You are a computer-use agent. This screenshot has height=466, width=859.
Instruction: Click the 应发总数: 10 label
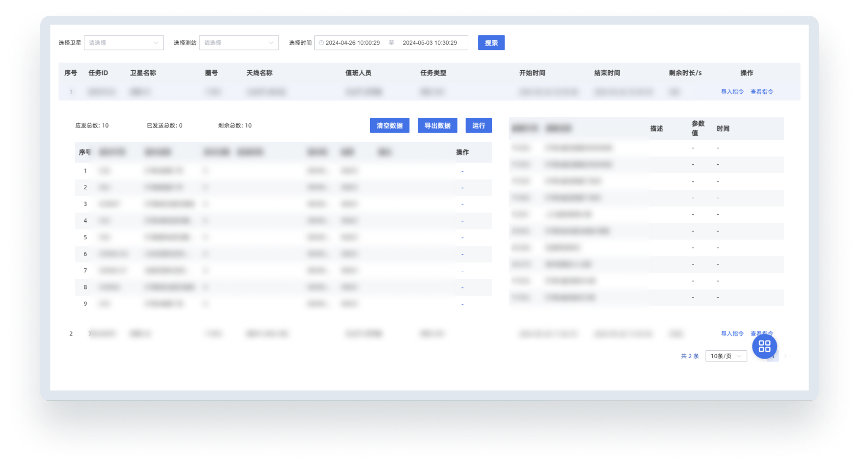point(92,126)
